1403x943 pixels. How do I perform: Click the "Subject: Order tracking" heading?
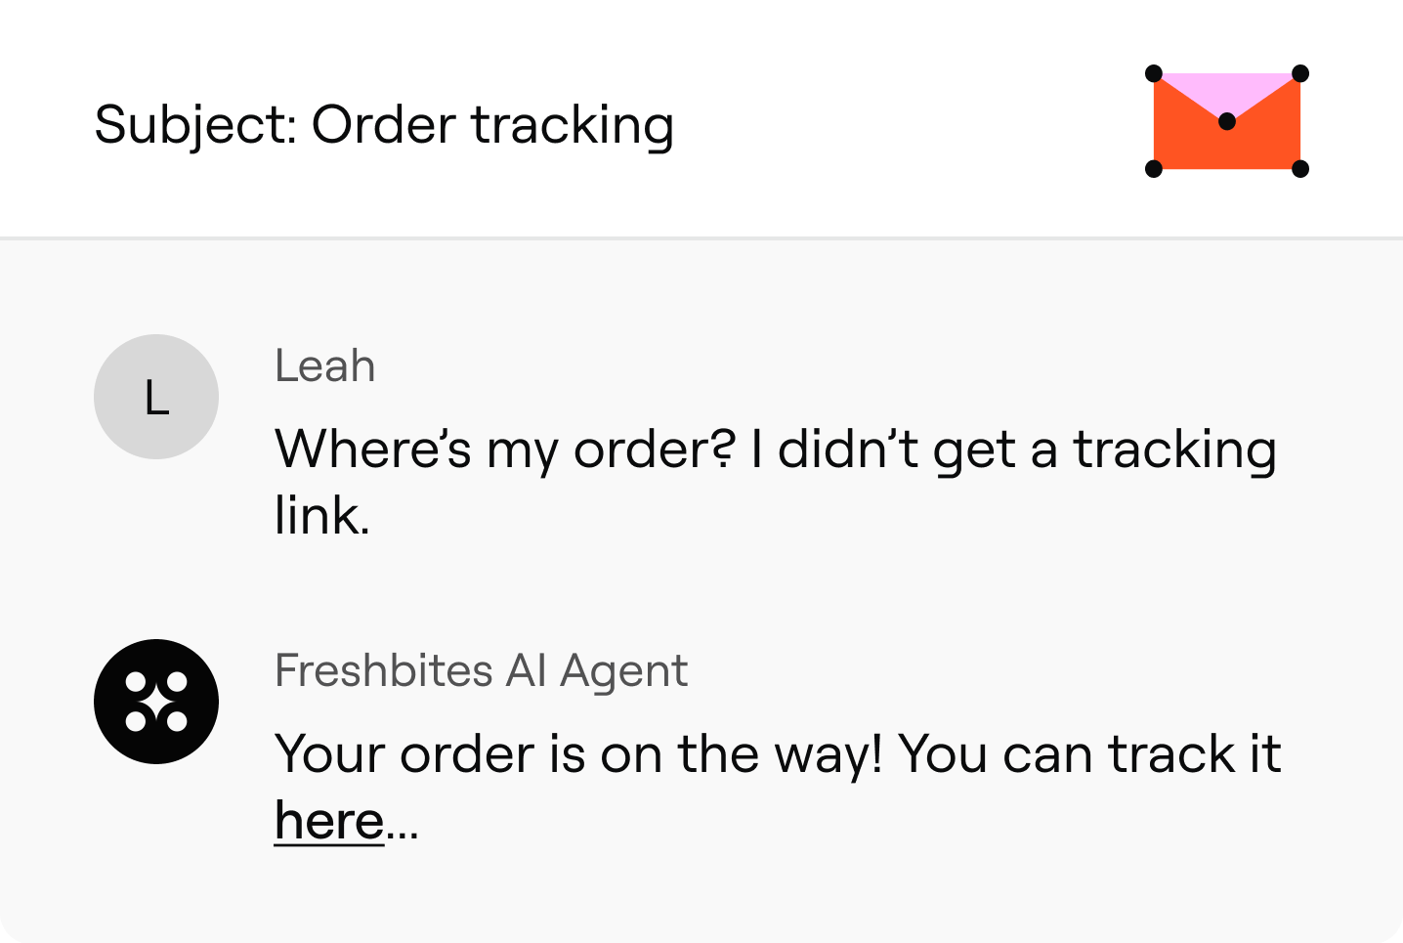pyautogui.click(x=384, y=125)
